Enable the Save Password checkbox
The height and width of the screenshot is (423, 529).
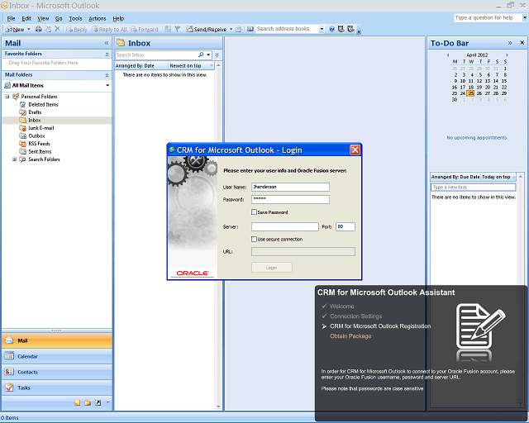tap(254, 212)
